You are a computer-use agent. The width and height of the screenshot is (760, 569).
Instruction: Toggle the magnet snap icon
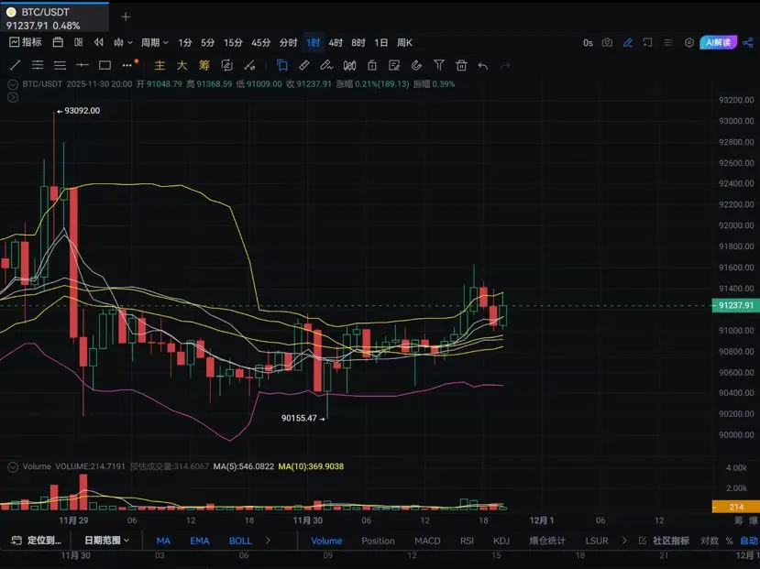(x=416, y=65)
